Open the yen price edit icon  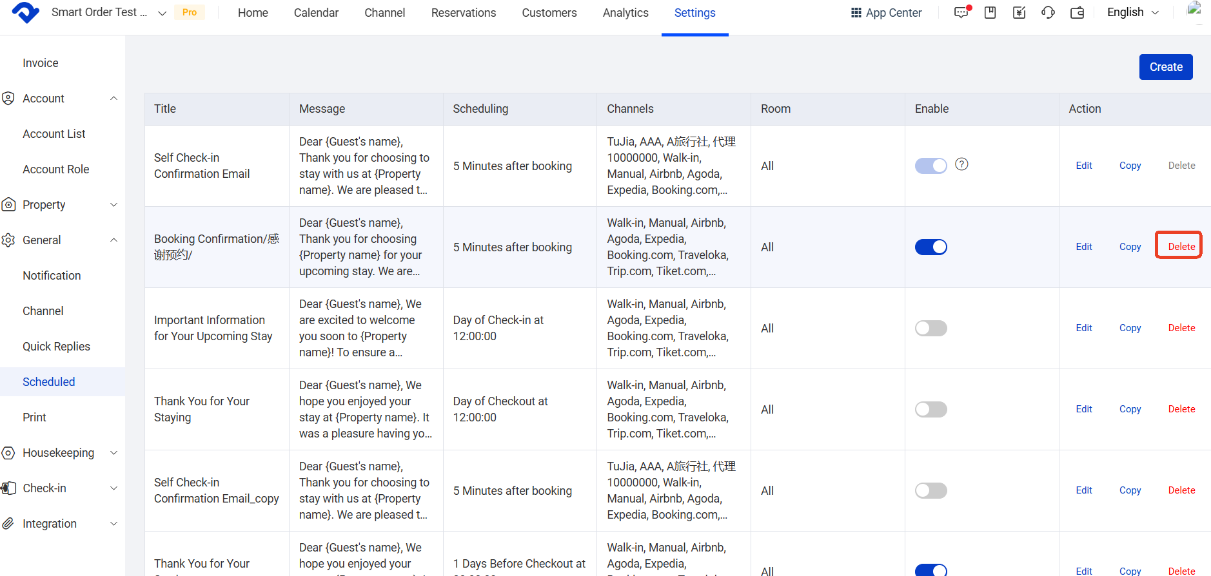coord(1019,13)
